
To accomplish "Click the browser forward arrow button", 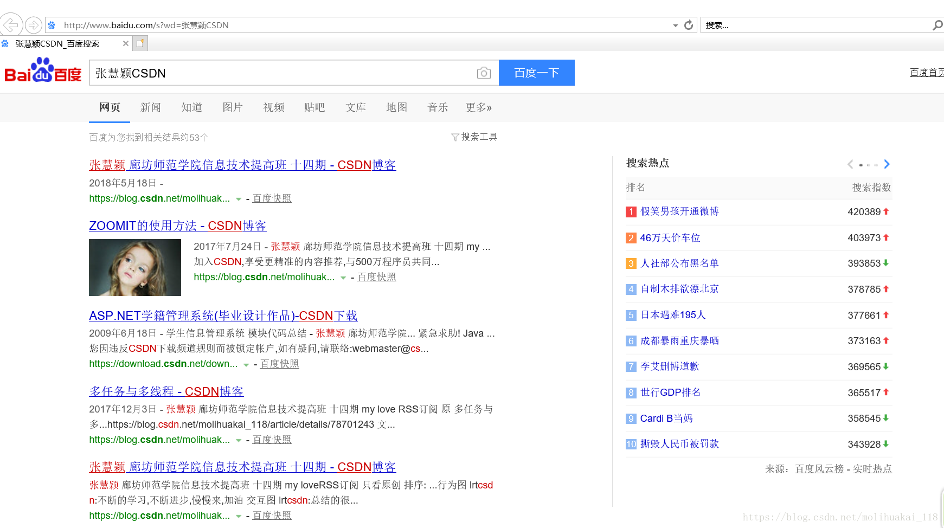I will [x=34, y=25].
